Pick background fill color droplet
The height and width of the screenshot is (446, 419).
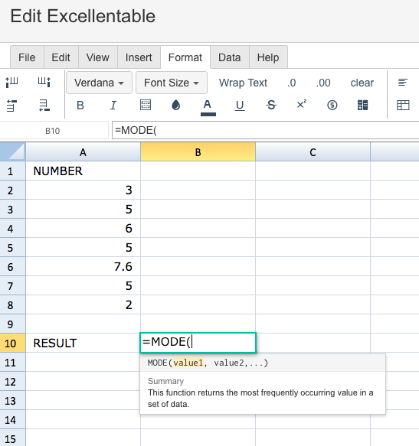click(175, 105)
